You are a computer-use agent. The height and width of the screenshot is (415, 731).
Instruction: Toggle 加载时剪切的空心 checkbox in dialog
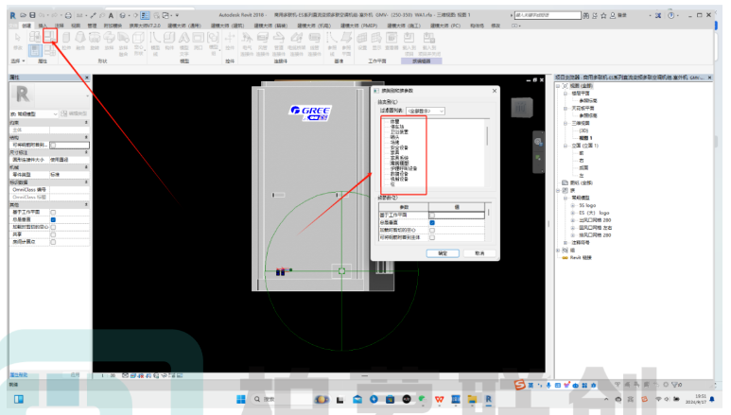(x=432, y=230)
